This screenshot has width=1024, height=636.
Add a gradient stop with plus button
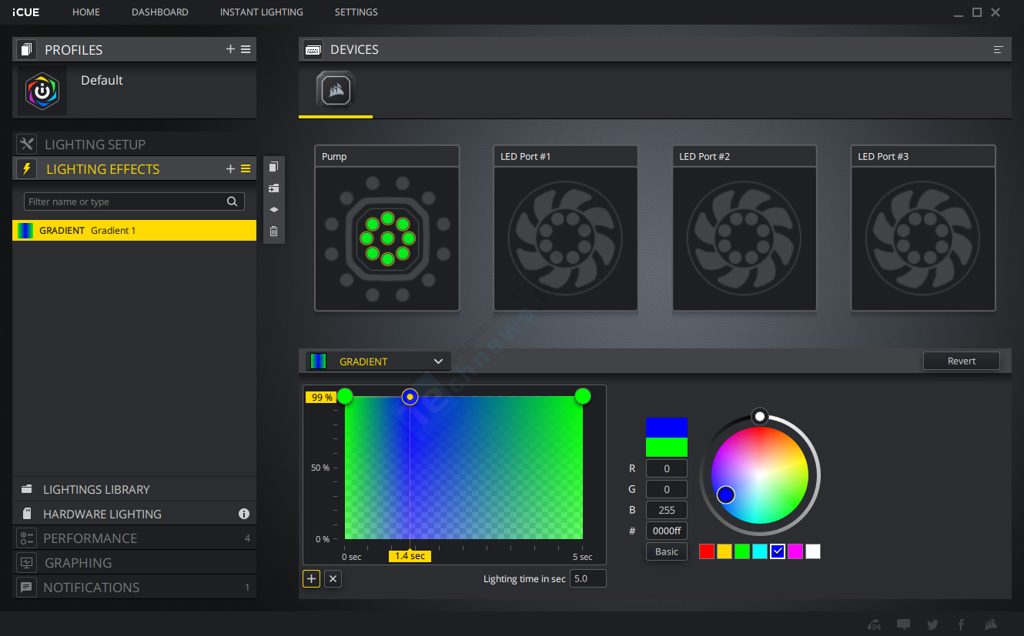(x=311, y=579)
